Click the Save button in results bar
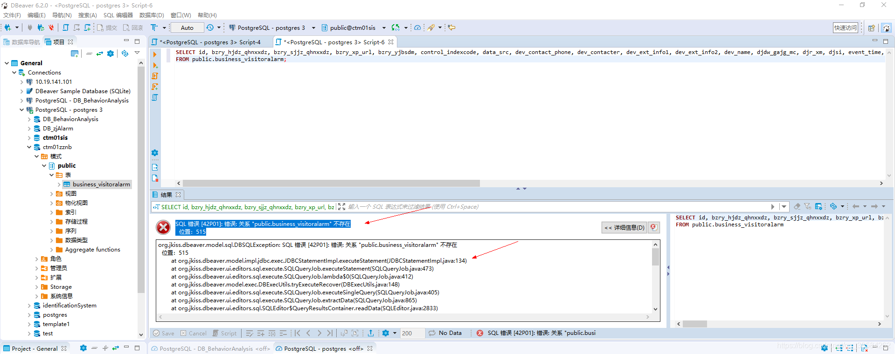The width and height of the screenshot is (895, 354). tap(164, 333)
